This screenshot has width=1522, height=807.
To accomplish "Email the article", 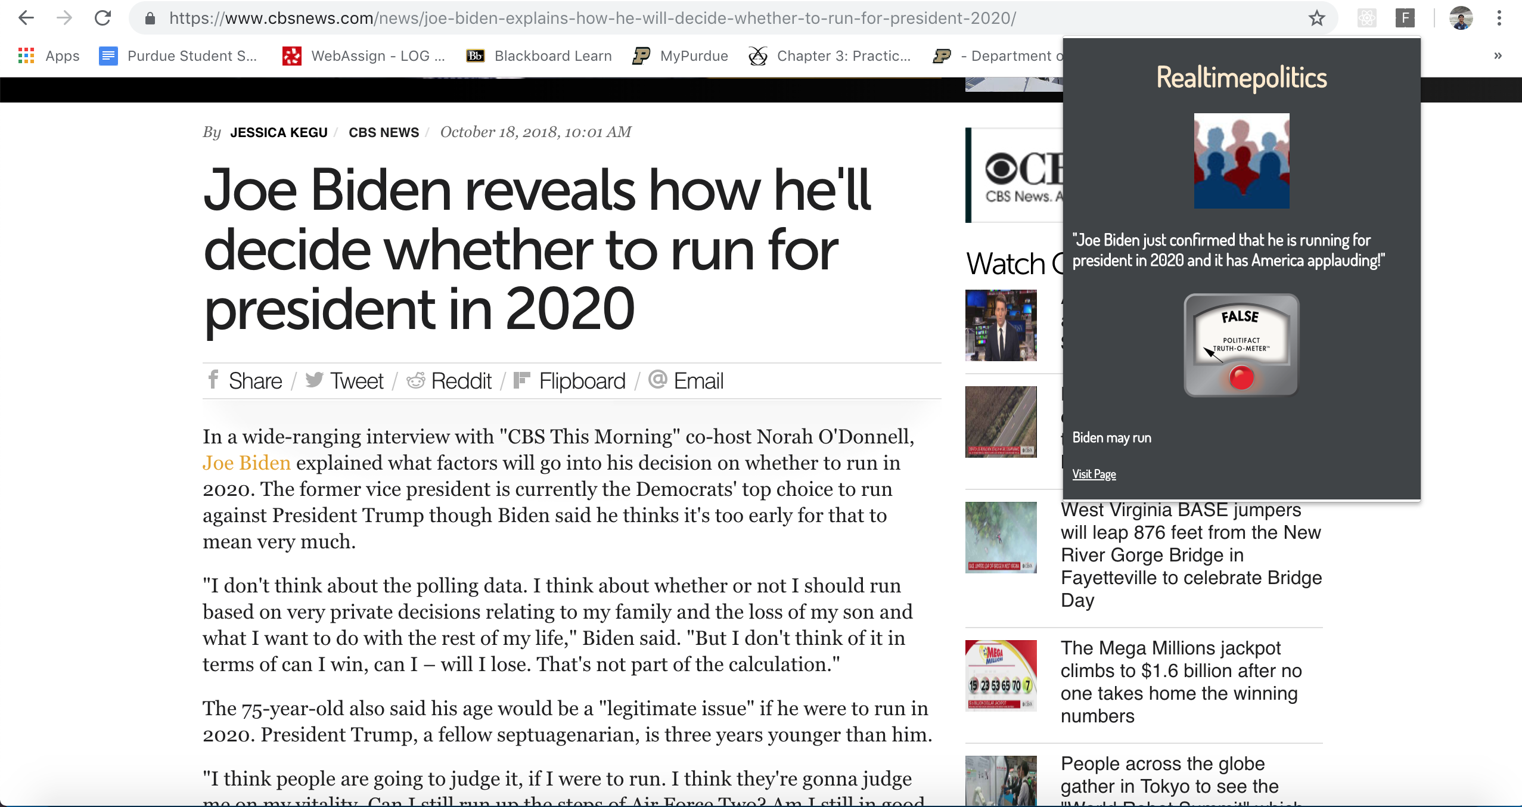I will click(686, 381).
